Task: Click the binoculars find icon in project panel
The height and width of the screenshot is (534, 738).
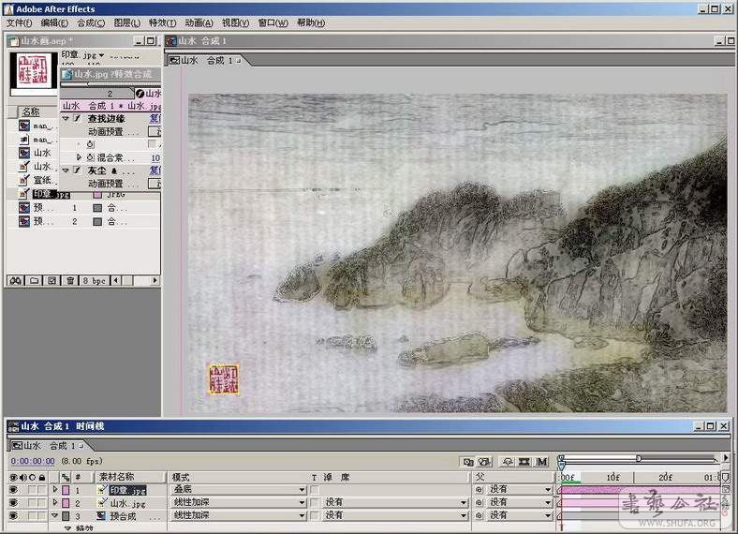Action: (16, 280)
